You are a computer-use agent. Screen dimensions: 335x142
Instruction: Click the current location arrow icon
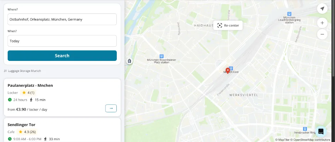pyautogui.click(x=322, y=9)
